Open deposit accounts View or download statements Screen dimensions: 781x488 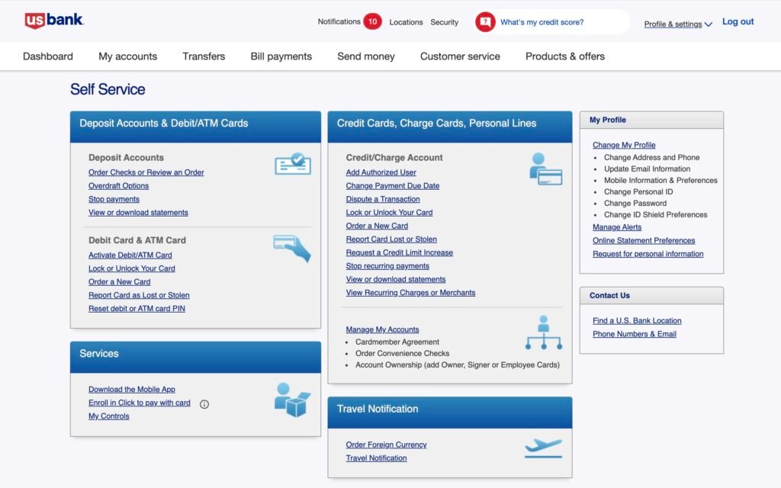point(139,213)
